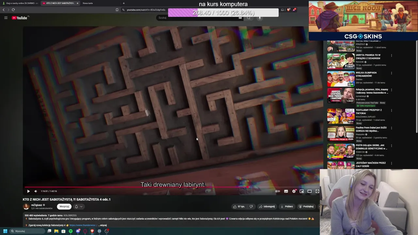Open a new browser tab with plus

123,3
